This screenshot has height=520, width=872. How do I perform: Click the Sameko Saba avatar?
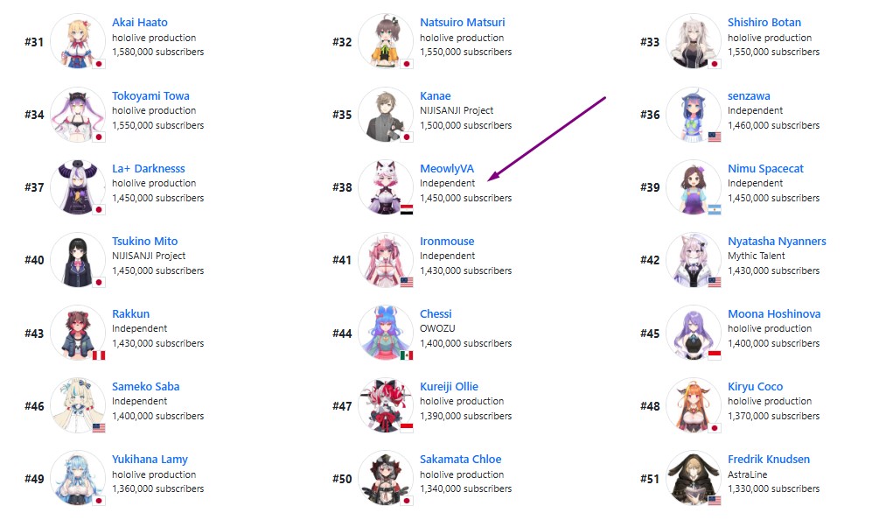tap(78, 405)
